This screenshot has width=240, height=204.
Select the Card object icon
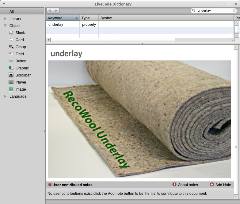pyautogui.click(x=11, y=40)
